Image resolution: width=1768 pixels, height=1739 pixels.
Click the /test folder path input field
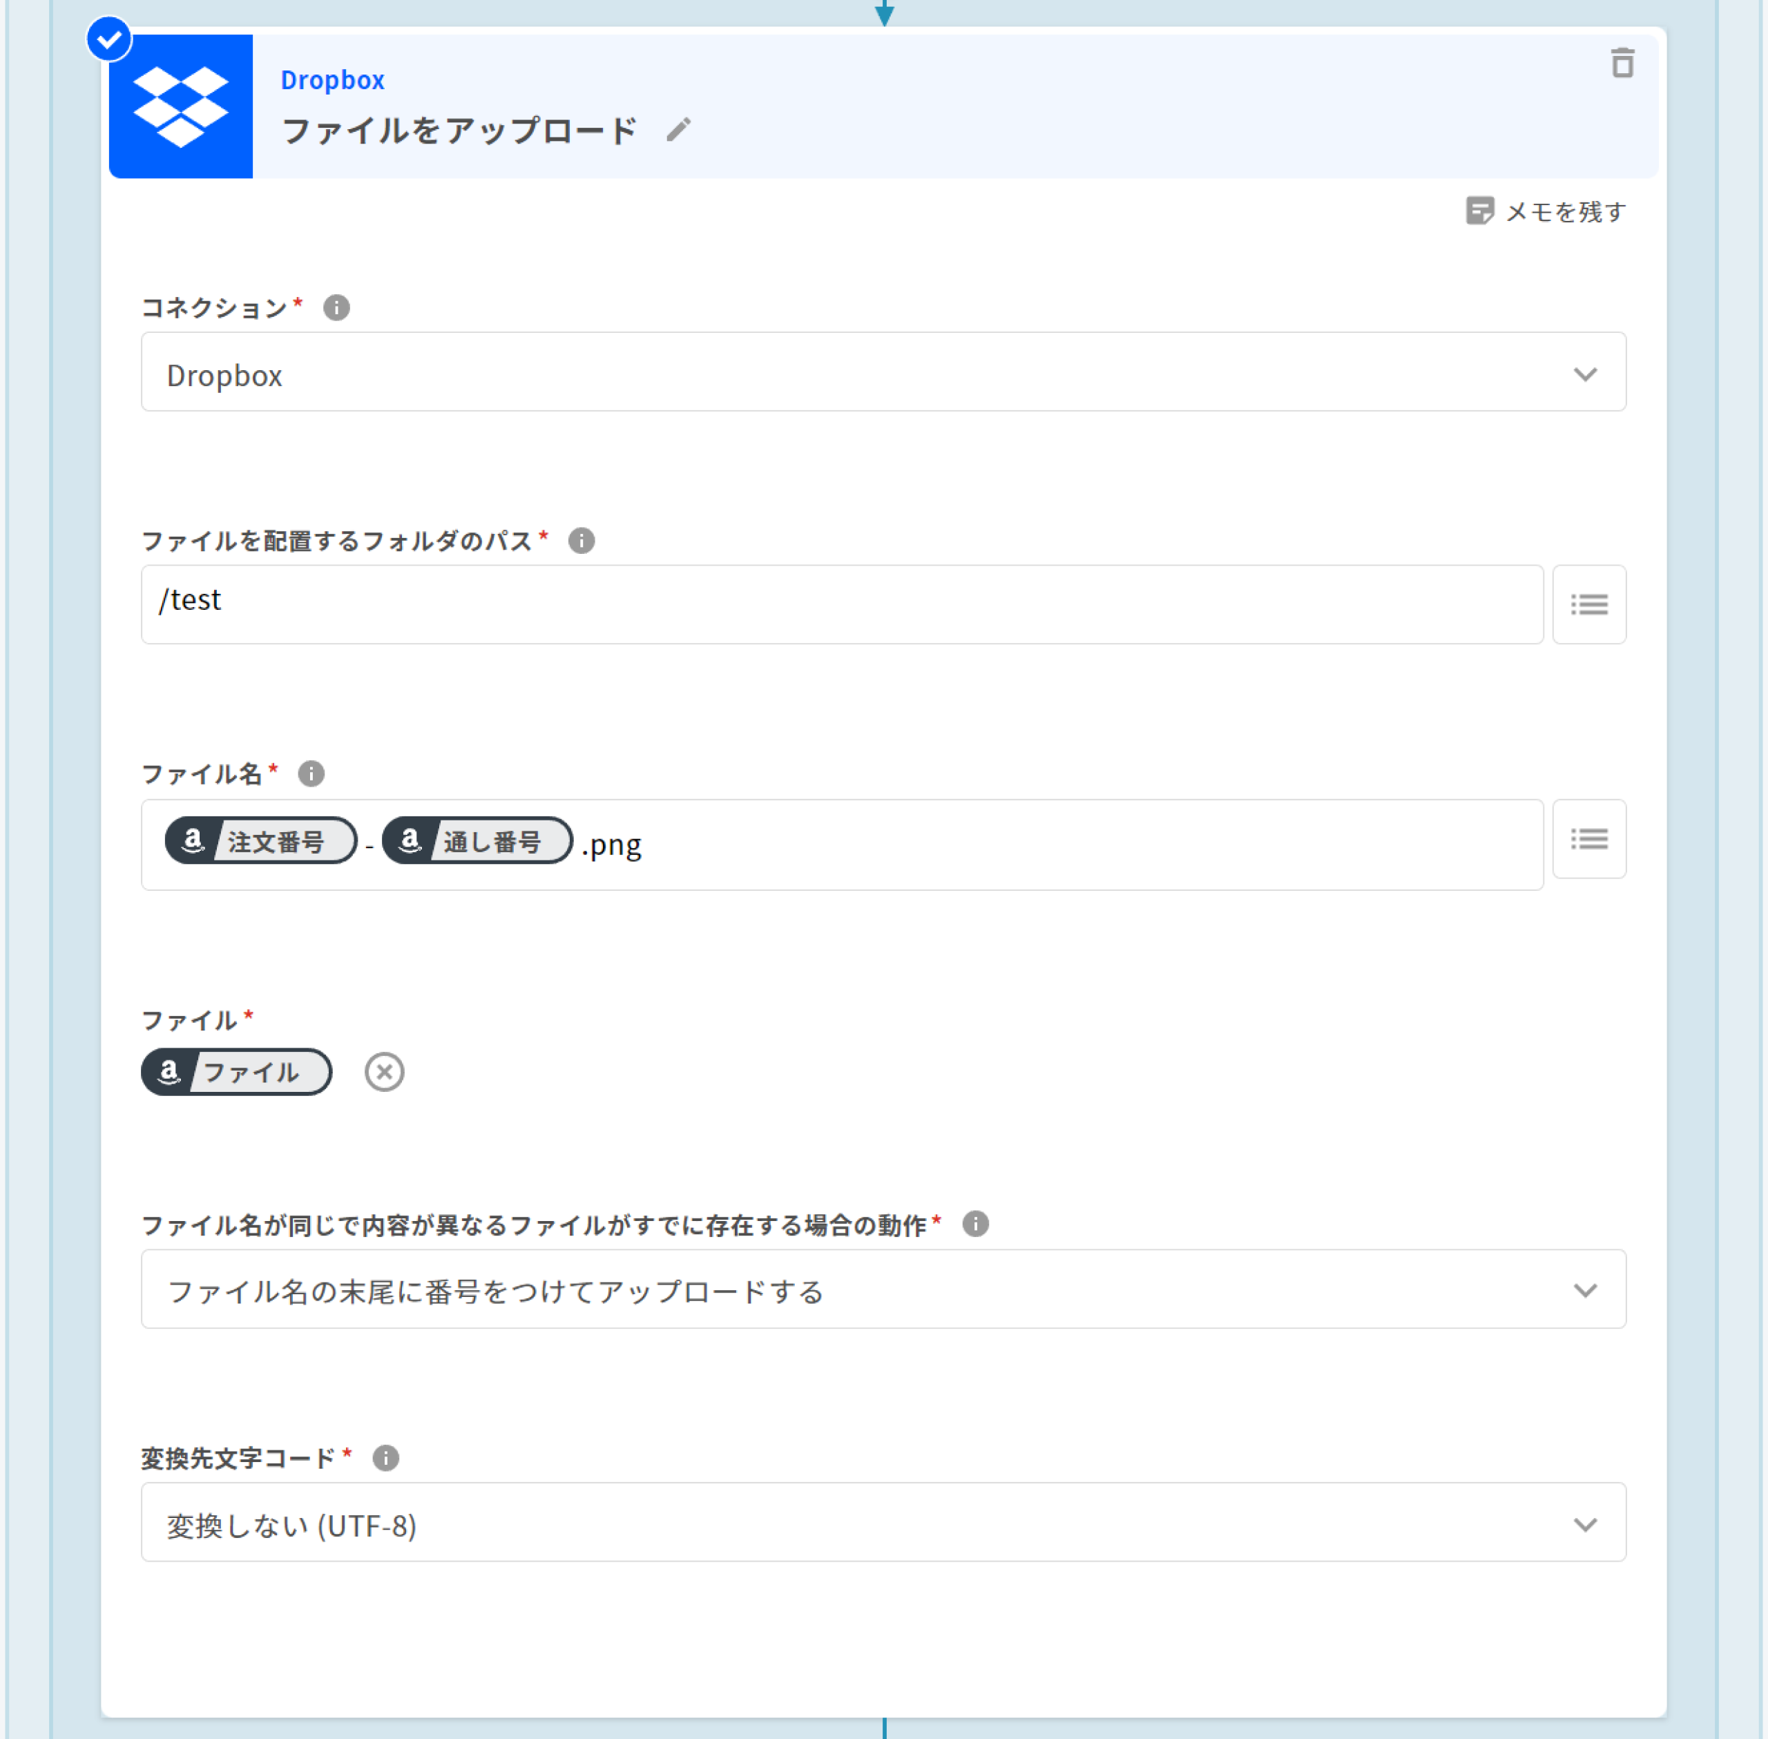pyautogui.click(x=841, y=604)
